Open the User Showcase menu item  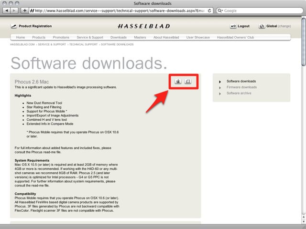tap(198, 37)
